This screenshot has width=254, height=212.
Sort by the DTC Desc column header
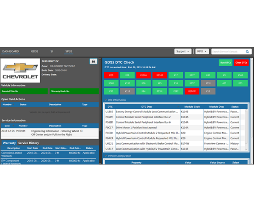point(146,107)
